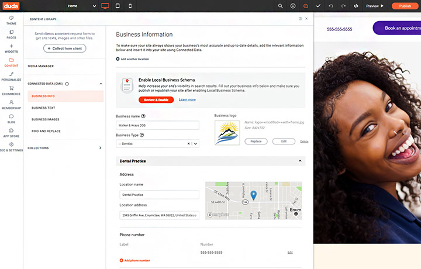Screen dimensions: 421x269
Task: Edit the Location address field
Action: 159,215
